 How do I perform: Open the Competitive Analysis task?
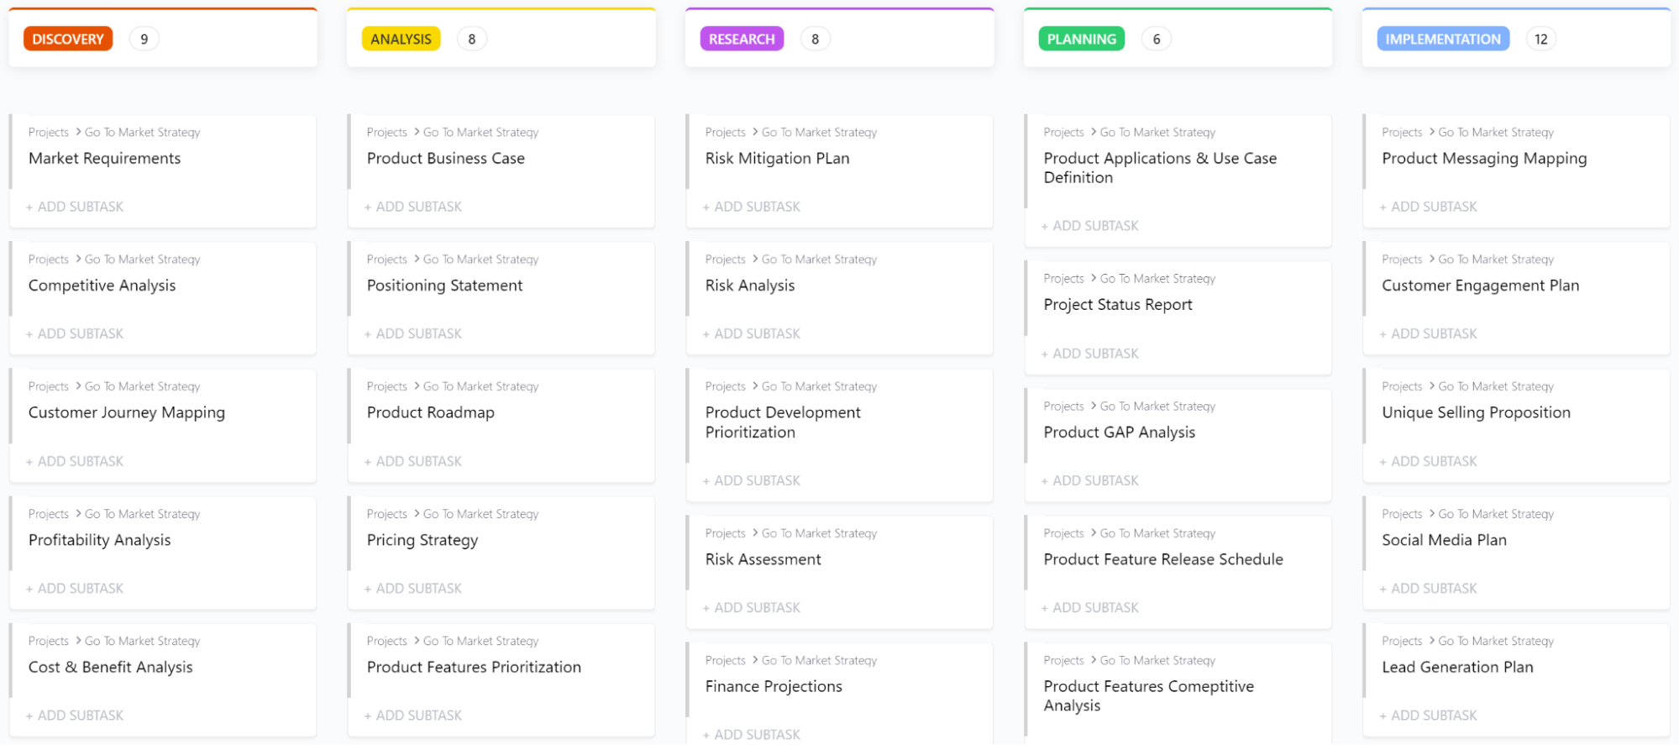coord(102,286)
